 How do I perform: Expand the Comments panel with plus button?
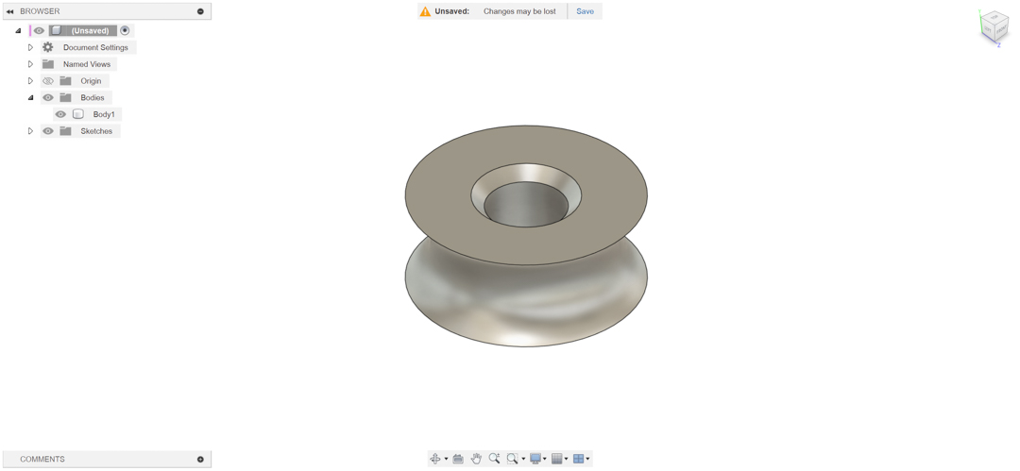(200, 460)
